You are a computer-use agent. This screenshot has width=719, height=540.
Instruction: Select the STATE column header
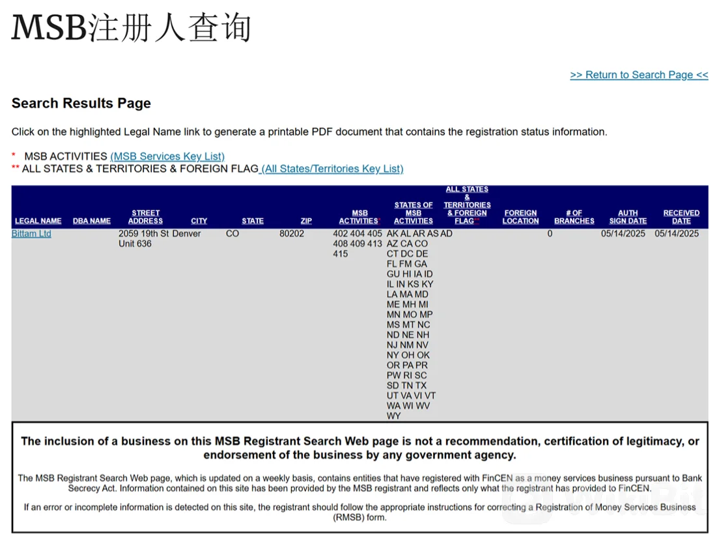coord(252,221)
